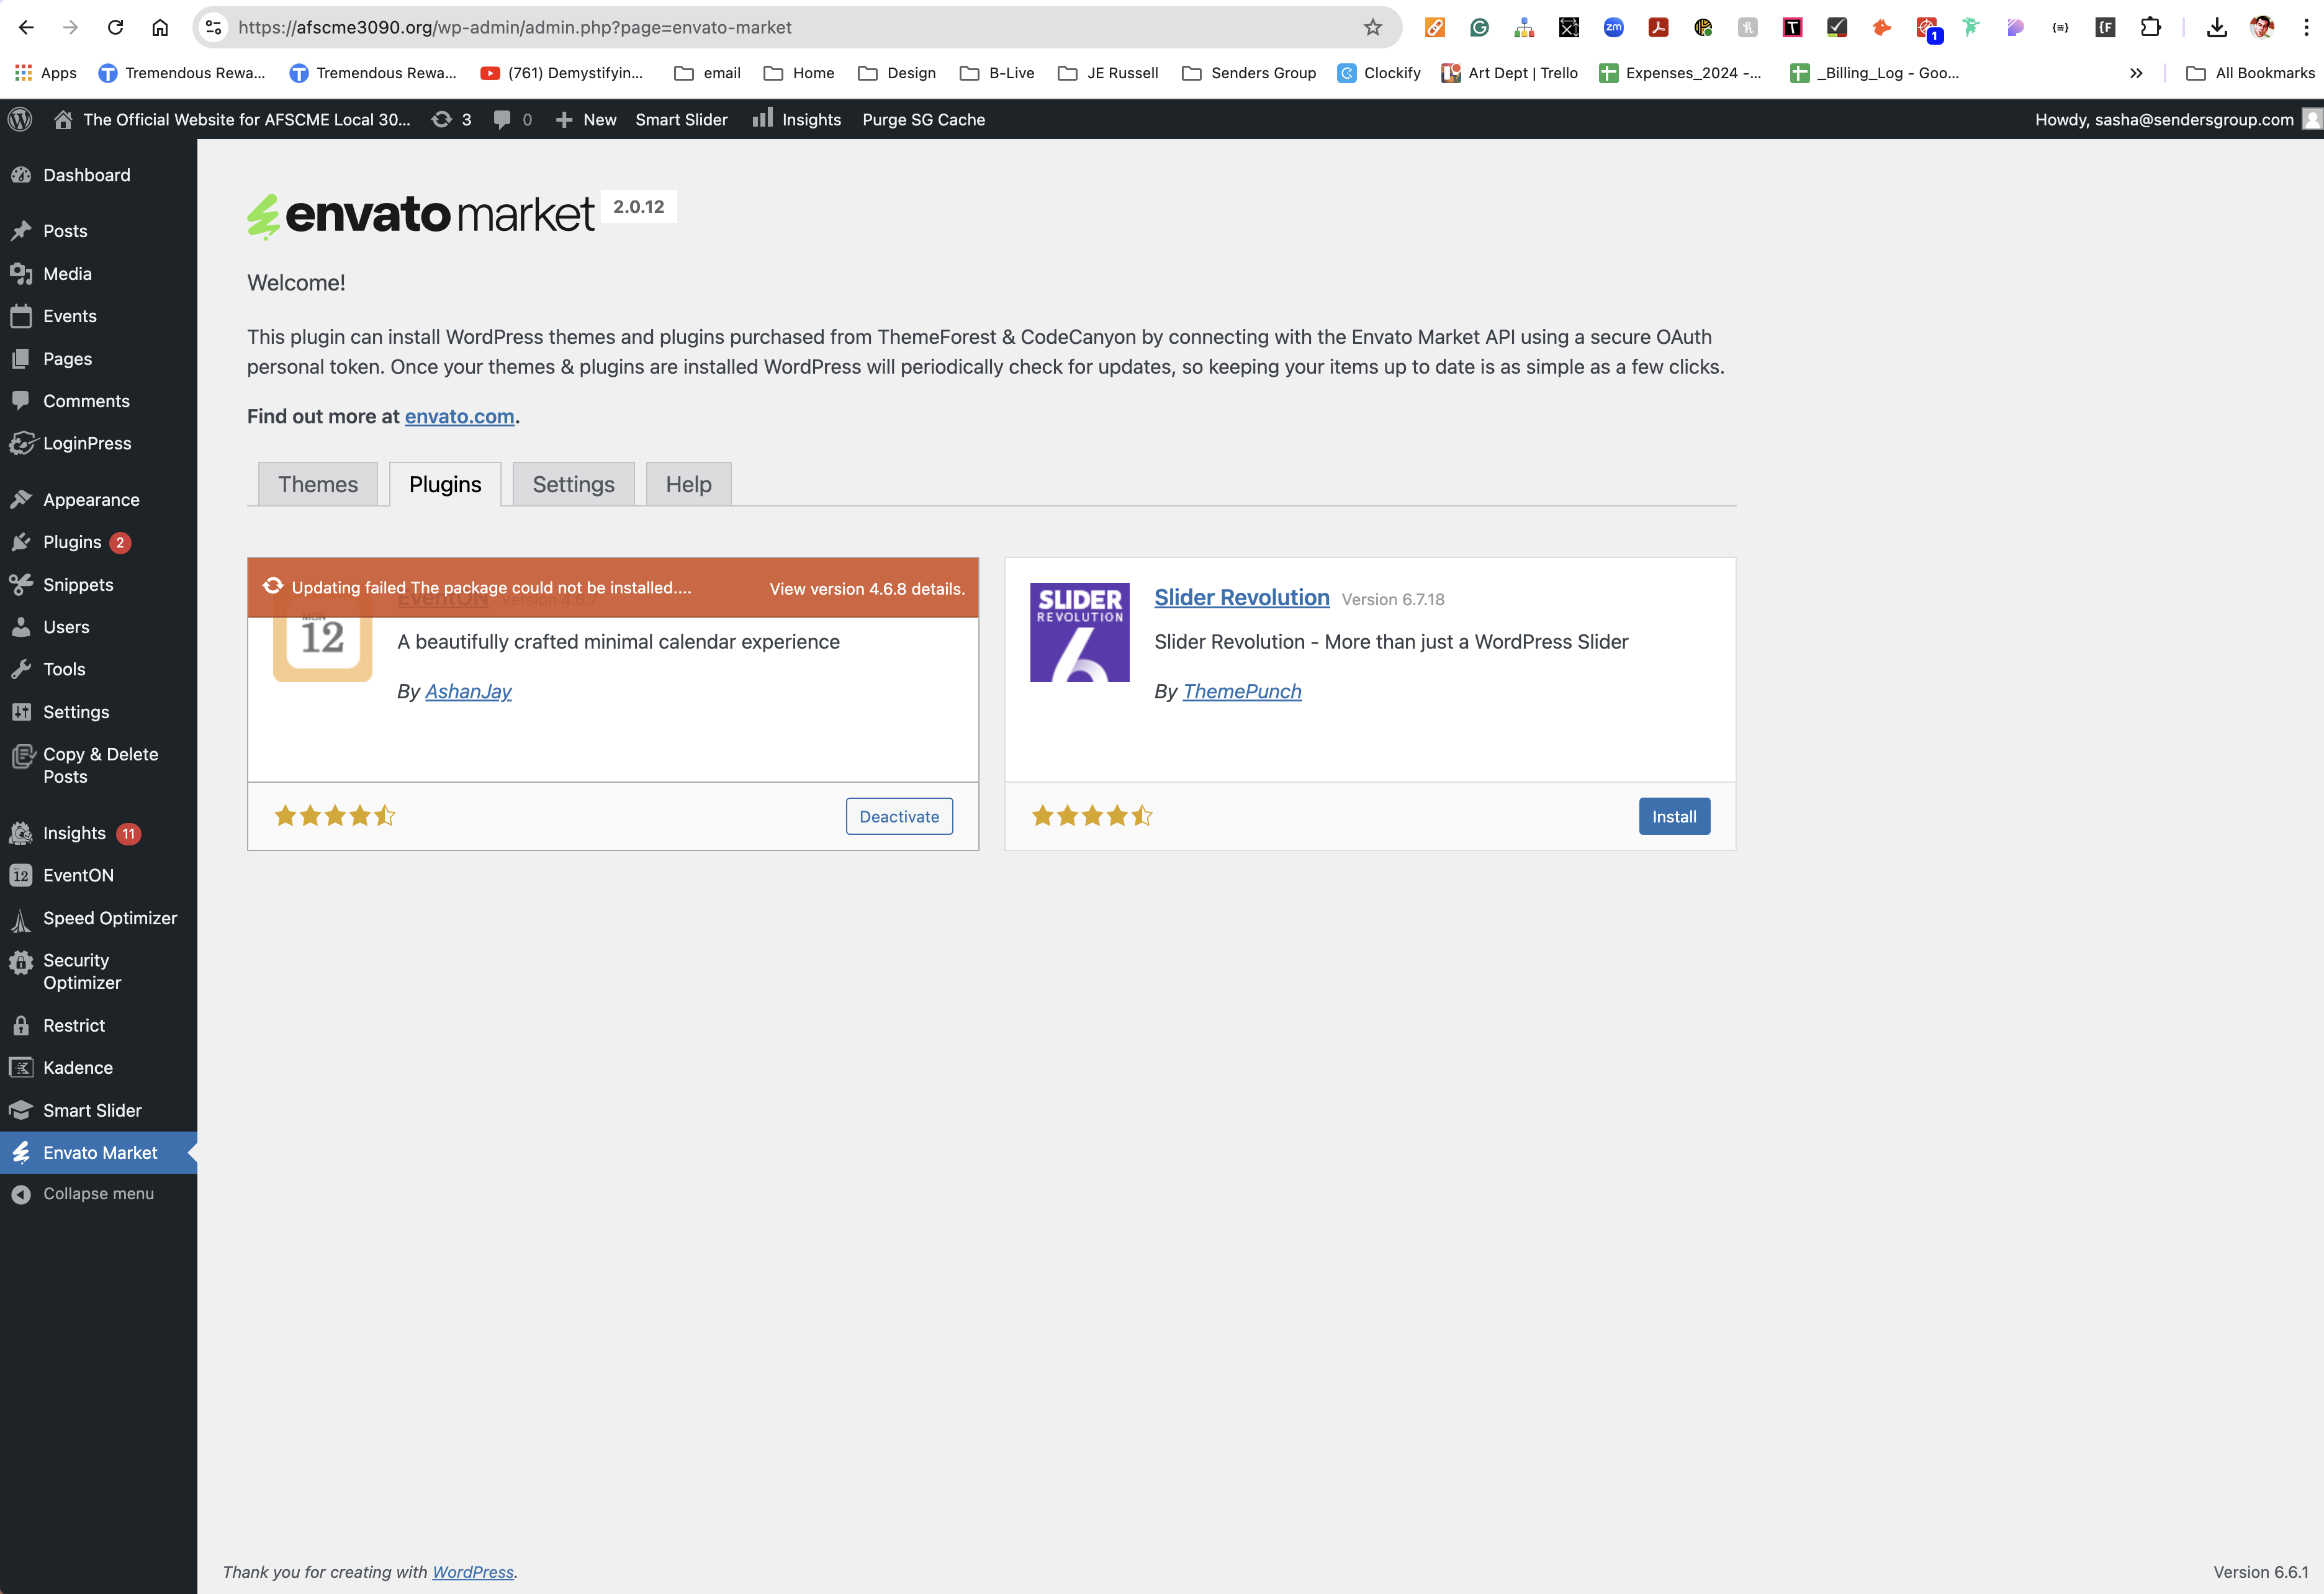Open the browser Downloads icon
The image size is (2324, 1594).
tap(2217, 27)
